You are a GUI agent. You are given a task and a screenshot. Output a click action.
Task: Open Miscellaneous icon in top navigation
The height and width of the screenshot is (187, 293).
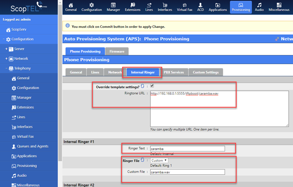click(279, 5)
